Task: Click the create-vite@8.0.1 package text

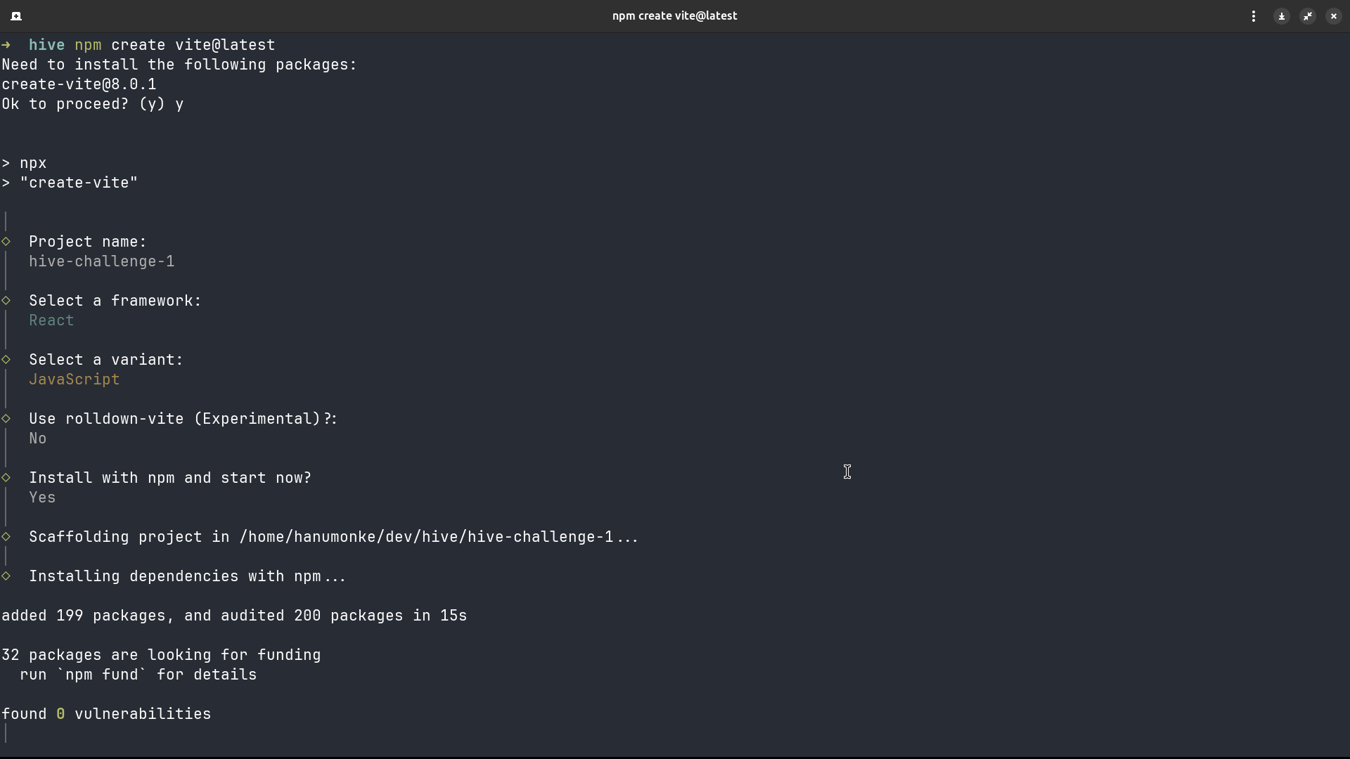Action: tap(79, 84)
